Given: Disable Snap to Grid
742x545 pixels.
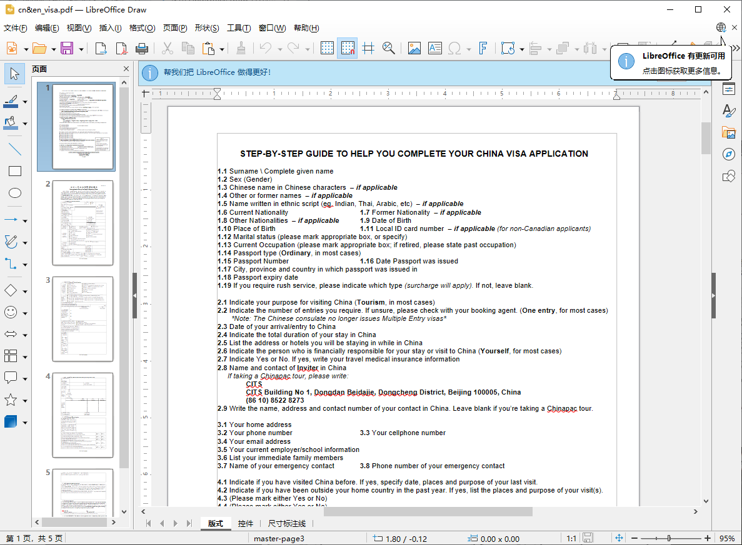Looking at the screenshot, I should point(347,47).
